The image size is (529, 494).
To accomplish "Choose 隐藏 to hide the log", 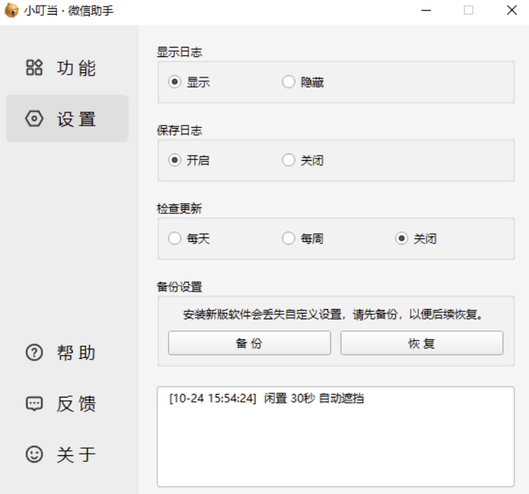I will [289, 83].
